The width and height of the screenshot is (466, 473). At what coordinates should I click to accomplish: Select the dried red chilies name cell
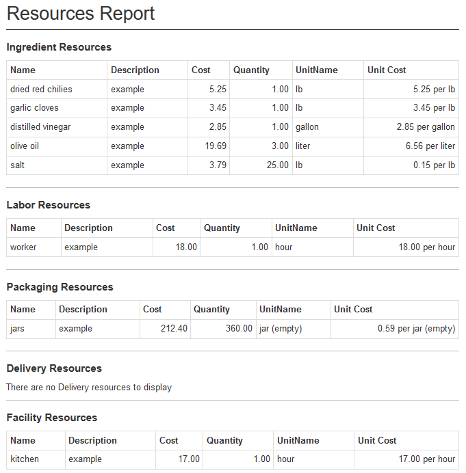point(41,89)
